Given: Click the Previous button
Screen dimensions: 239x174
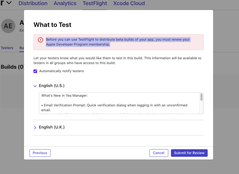Looking at the screenshot, I should 40,153.
